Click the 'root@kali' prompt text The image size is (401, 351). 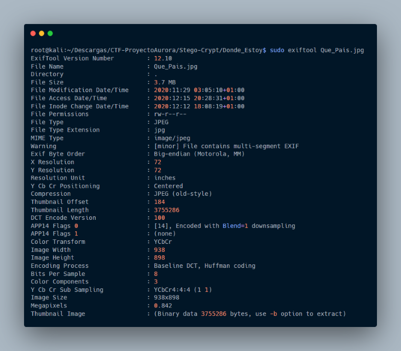47,50
